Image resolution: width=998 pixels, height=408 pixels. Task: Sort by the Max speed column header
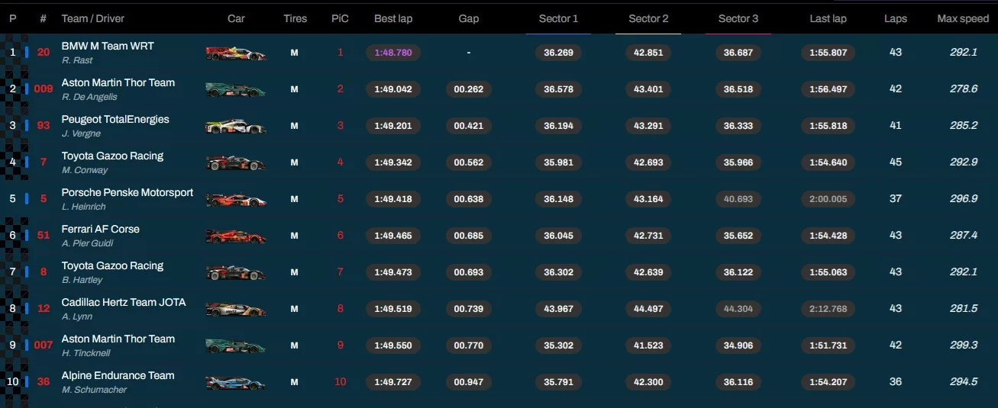point(963,18)
